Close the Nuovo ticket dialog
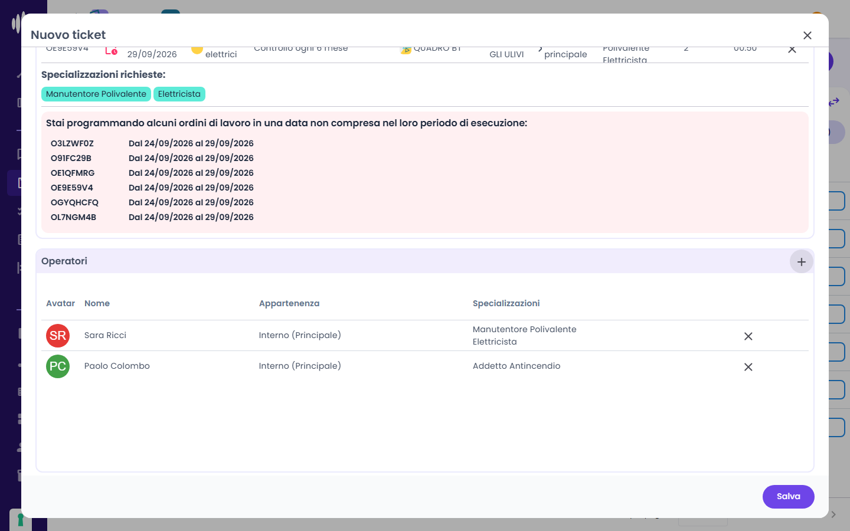 click(807, 35)
